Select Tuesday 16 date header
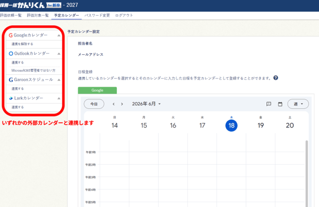The height and width of the screenshot is (207, 319). [x=173, y=123]
